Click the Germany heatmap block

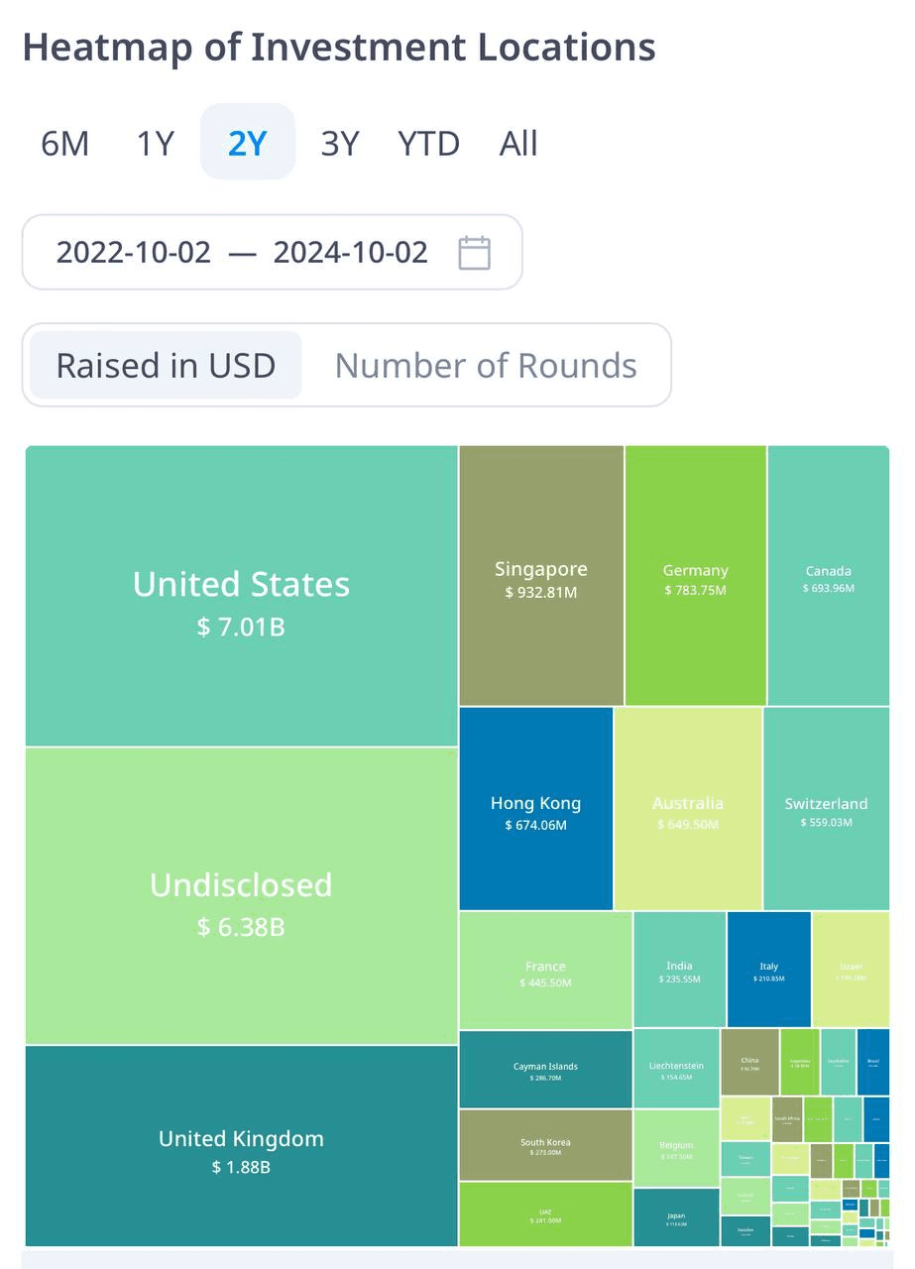(x=696, y=576)
